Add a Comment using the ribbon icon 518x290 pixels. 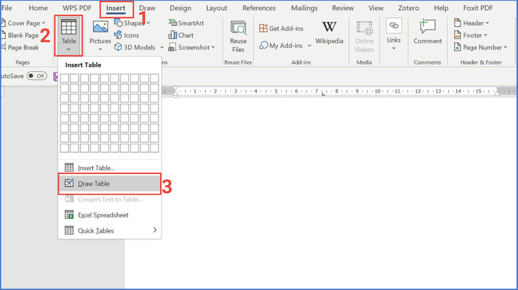point(427,28)
